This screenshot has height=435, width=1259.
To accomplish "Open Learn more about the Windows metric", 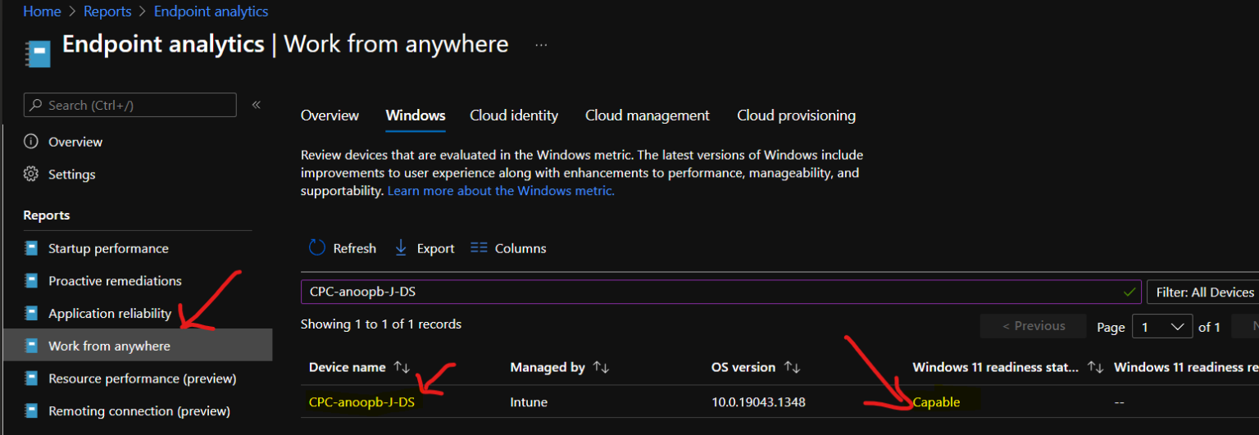I will click(x=501, y=191).
